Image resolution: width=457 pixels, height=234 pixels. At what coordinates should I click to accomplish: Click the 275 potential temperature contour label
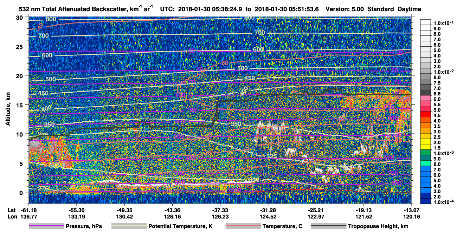click(x=43, y=189)
